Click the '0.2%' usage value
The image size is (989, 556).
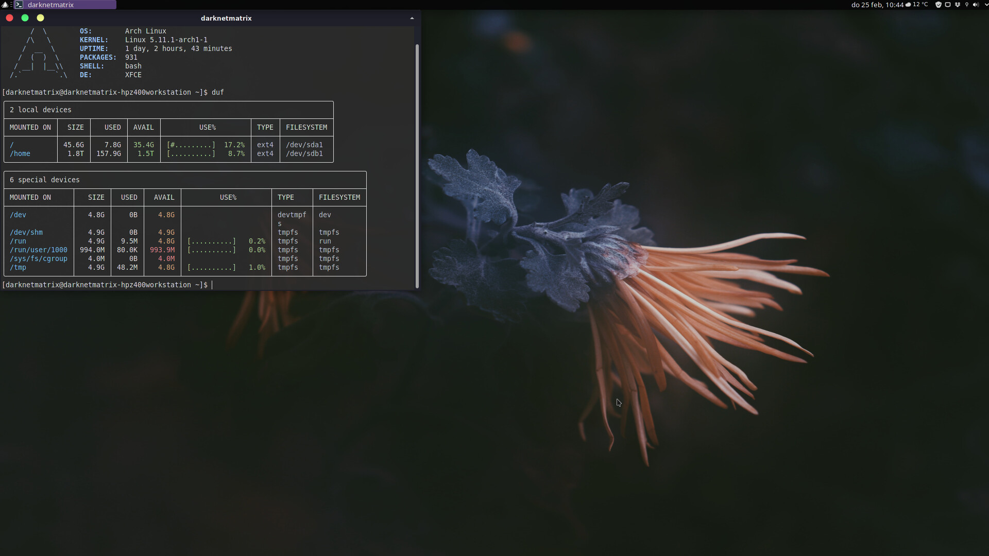click(x=257, y=241)
